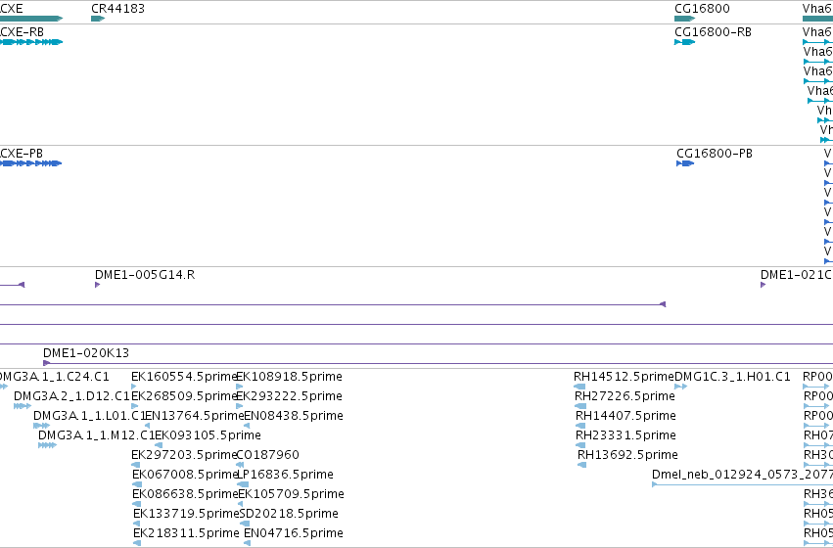This screenshot has width=833, height=548.
Task: Select the EK293222.5prime EST label
Action: pos(289,396)
